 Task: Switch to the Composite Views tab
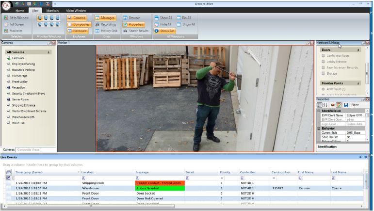point(29,150)
